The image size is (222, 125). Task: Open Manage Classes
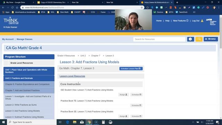tap(25, 39)
